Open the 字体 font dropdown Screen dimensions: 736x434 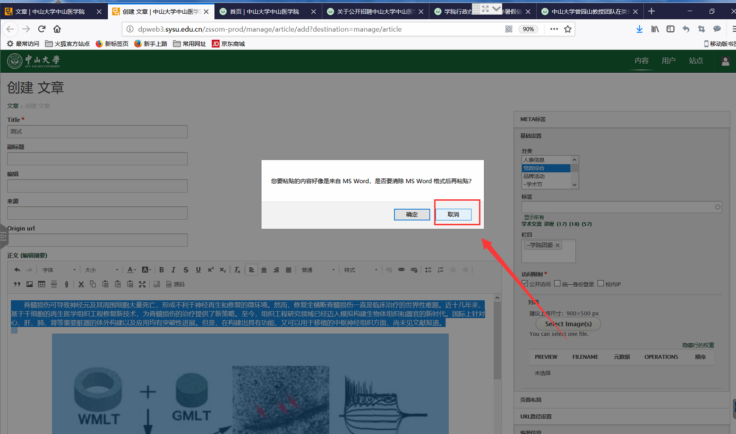pos(59,270)
